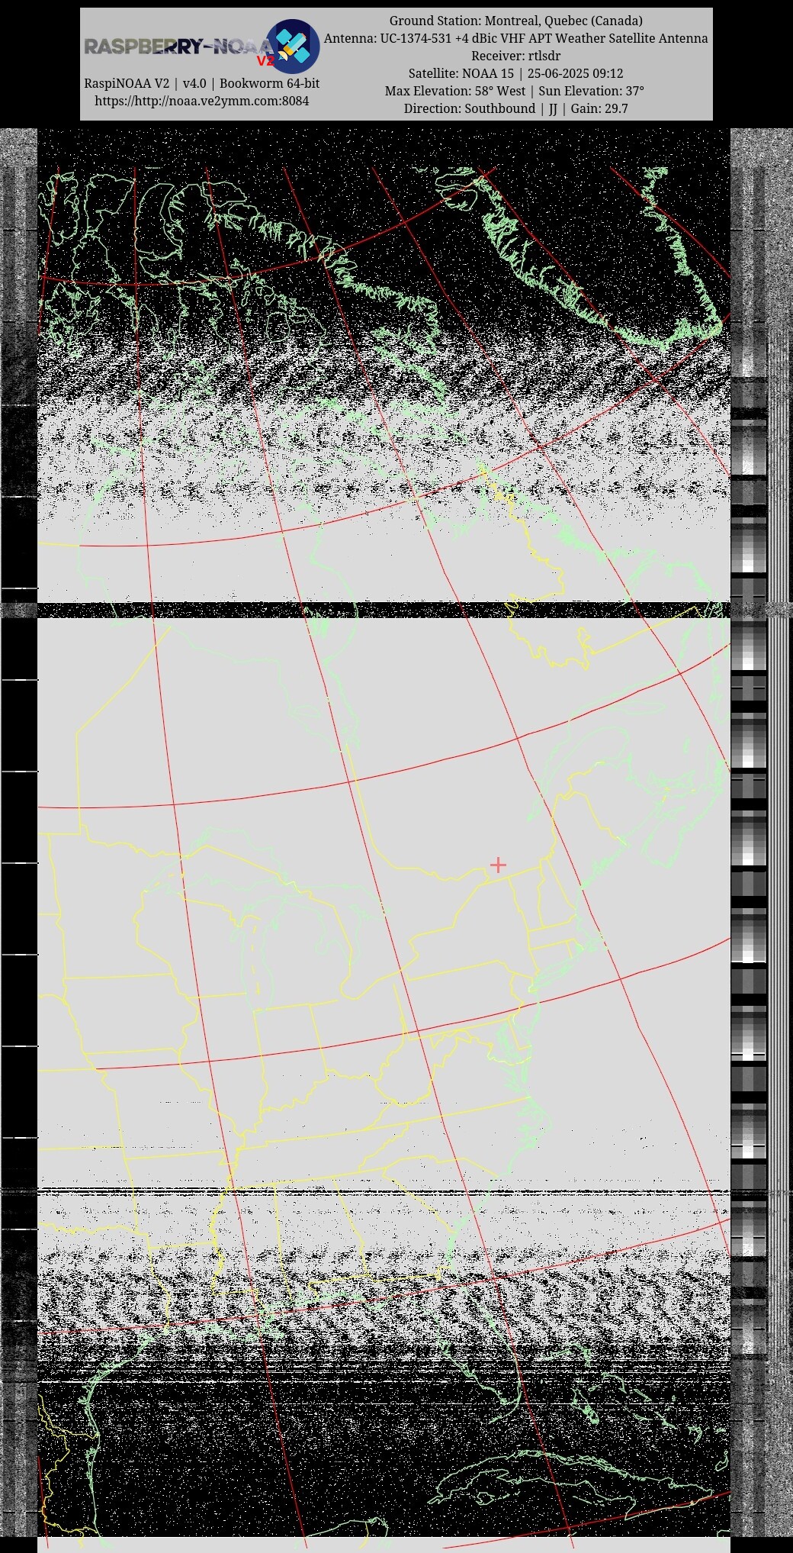
Task: Click the Raspberry-NOAA V2 satellite logo icon
Action: pos(293,46)
